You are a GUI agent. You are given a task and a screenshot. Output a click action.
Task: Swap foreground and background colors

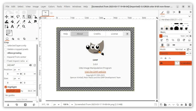click(x=11, y=31)
